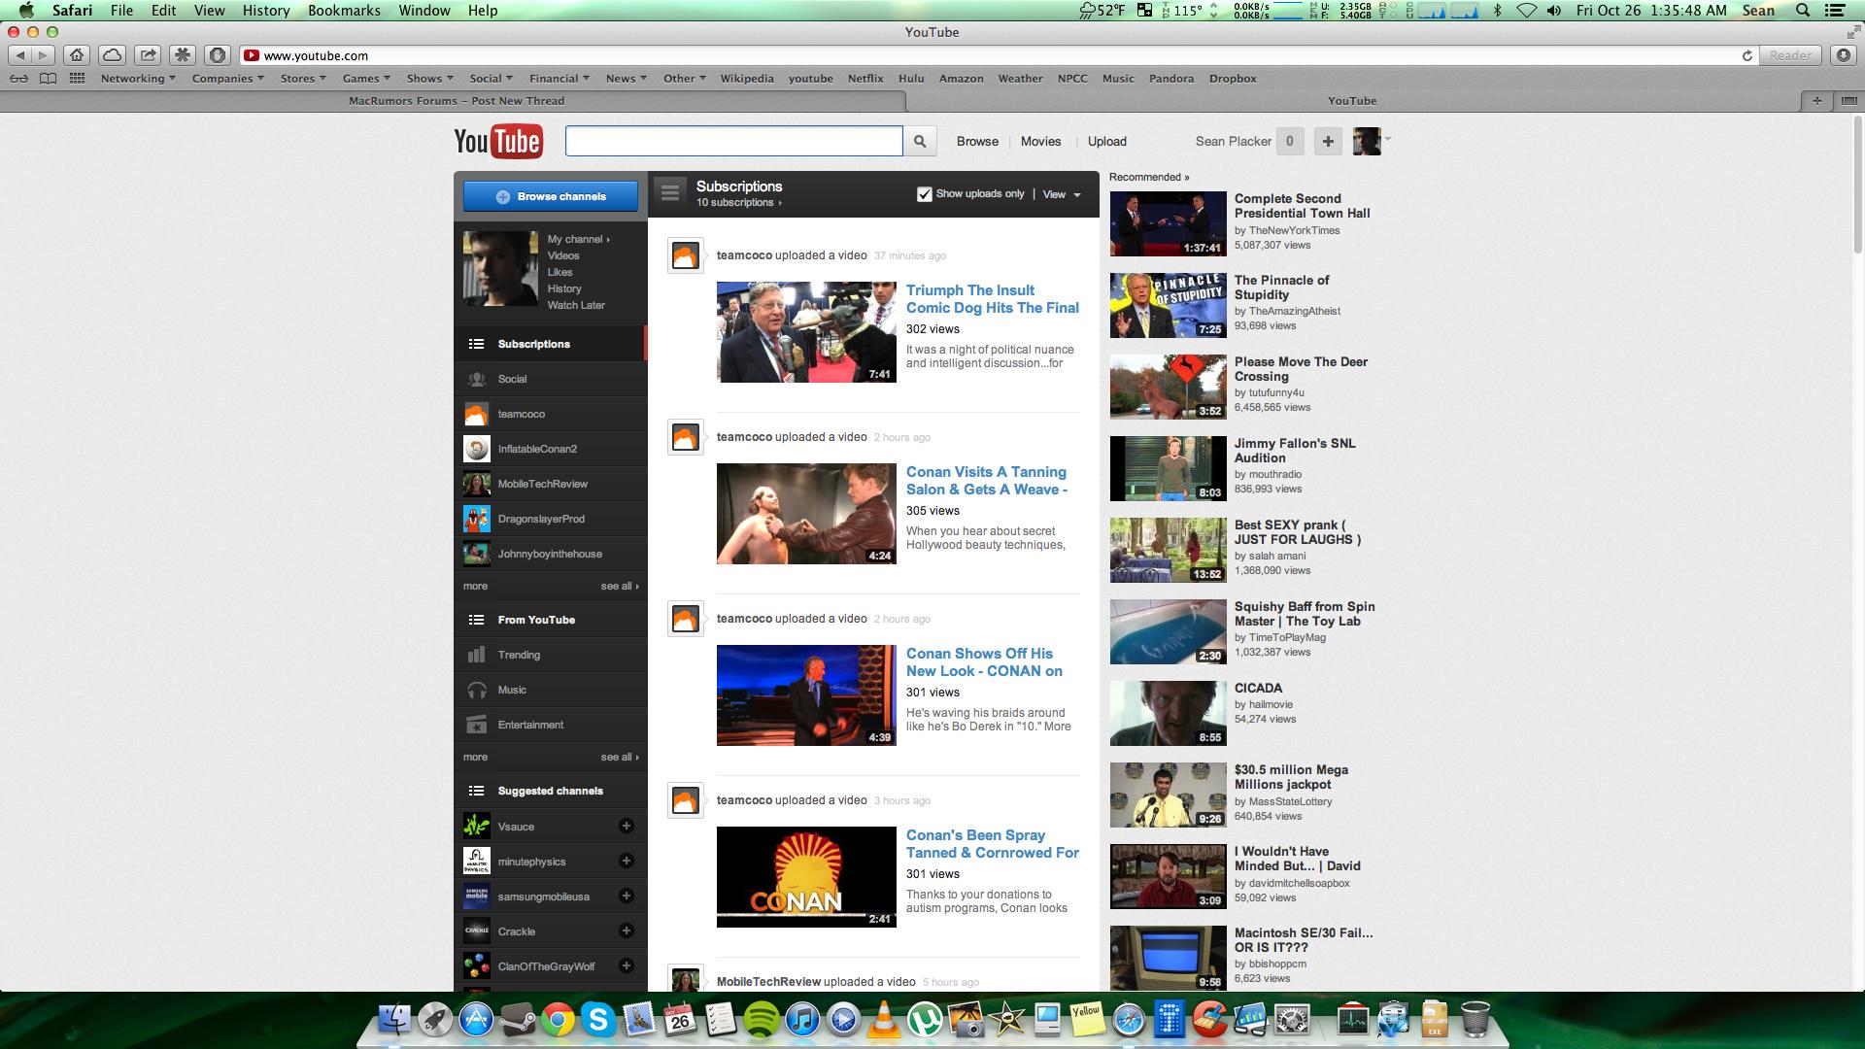
Task: Click inside the YouTube search field
Action: pos(733,142)
